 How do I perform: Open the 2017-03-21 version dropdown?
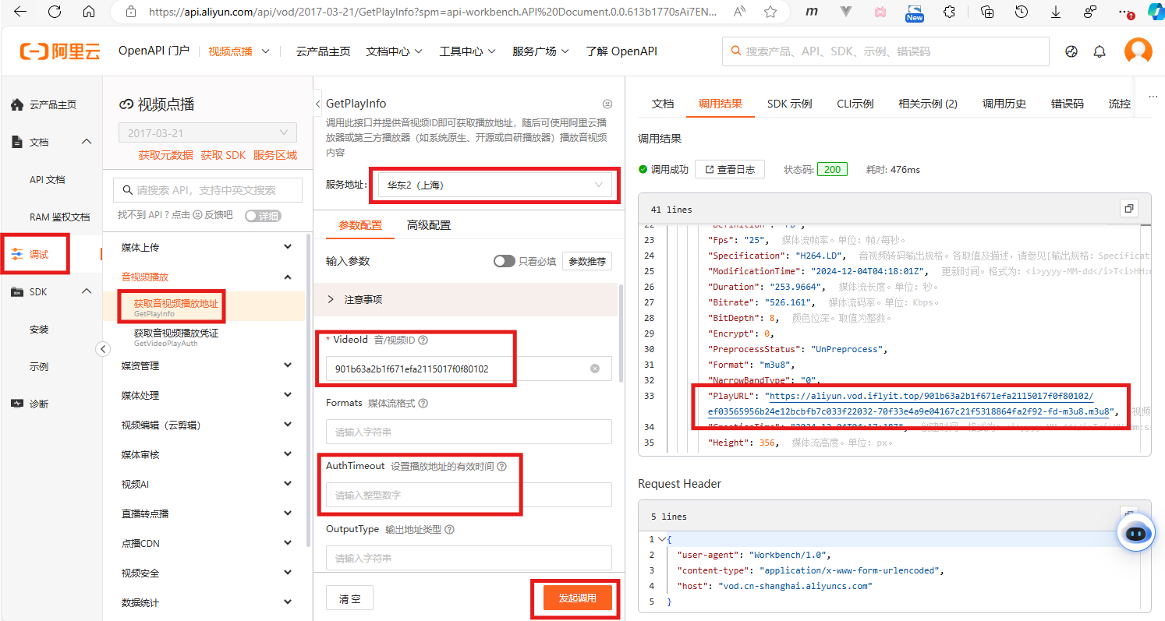(207, 133)
